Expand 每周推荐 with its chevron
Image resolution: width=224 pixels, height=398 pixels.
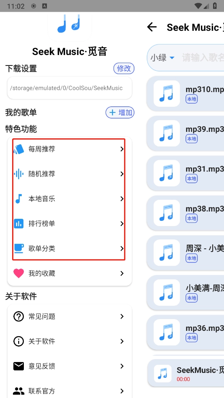[x=122, y=149]
